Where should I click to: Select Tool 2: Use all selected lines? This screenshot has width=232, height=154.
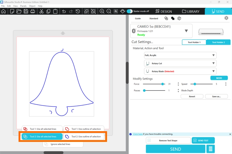[42, 136]
